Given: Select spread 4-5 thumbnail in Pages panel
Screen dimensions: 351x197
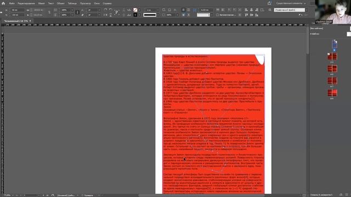Looking at the screenshot, I should (x=332, y=68).
